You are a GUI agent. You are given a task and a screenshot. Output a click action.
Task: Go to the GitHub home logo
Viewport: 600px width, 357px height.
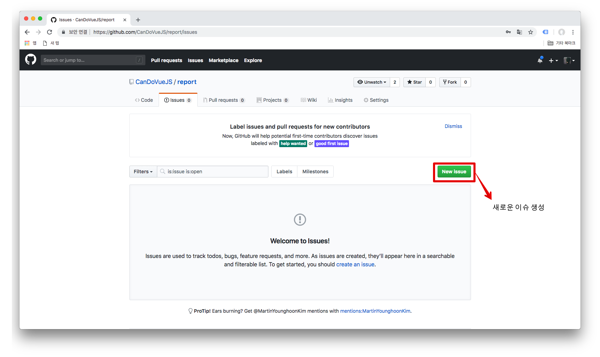click(x=31, y=60)
